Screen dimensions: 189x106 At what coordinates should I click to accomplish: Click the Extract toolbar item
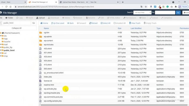[154, 18]
